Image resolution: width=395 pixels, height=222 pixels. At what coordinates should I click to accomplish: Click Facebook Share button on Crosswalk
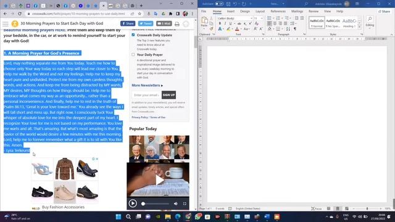(128, 23)
